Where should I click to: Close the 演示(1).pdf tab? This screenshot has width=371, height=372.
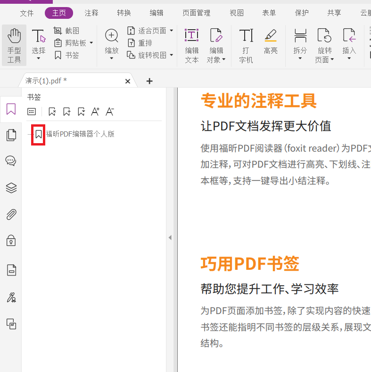pos(128,81)
